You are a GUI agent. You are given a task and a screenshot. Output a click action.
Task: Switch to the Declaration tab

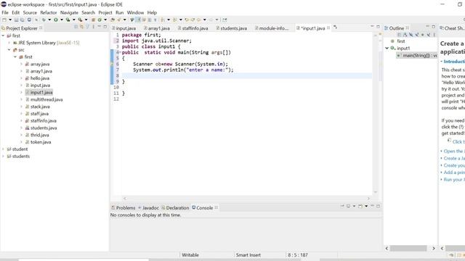point(175,208)
